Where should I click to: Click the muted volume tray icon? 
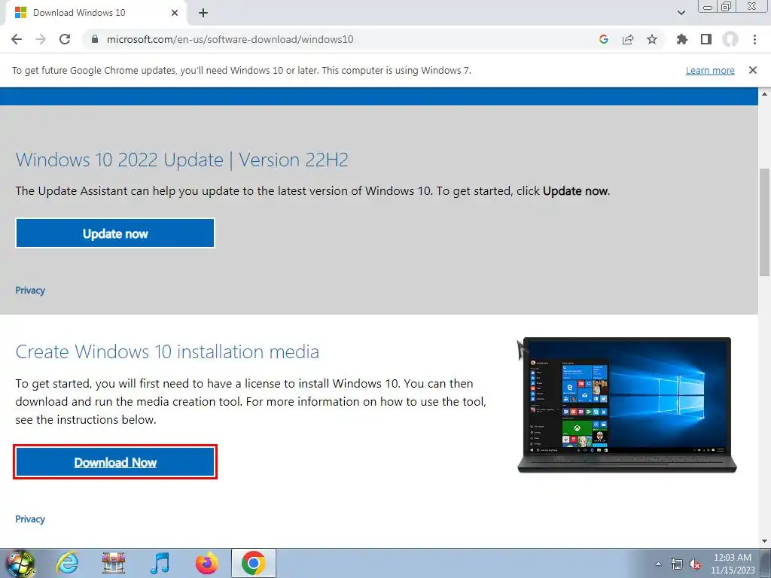(695, 564)
